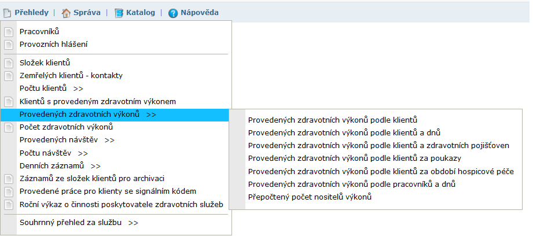The width and height of the screenshot is (533, 236).
Task: Click the document icon beside Pracovníků
Action: 9,32
